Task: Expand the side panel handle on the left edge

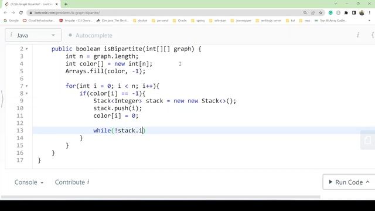Action: pyautogui.click(x=2, y=98)
